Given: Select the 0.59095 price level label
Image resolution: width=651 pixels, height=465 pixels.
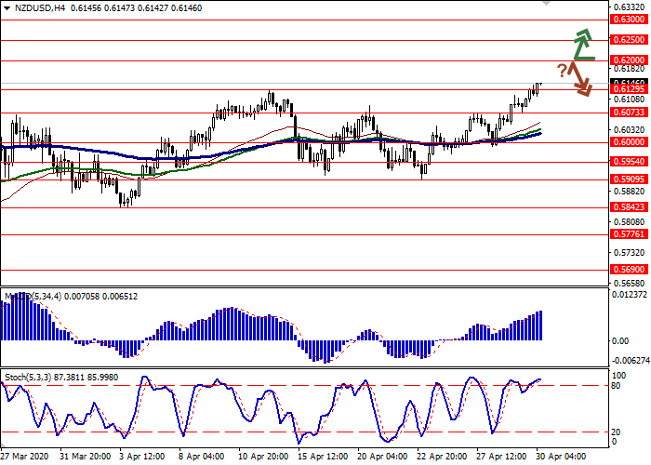Looking at the screenshot, I should tap(629, 179).
